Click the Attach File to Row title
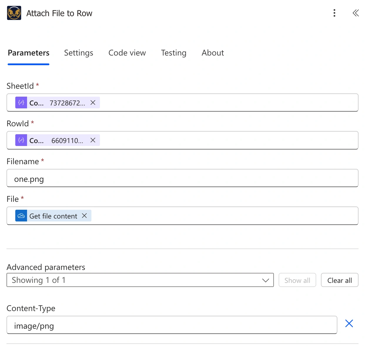Screen dimensions: 365x346 coord(59,13)
